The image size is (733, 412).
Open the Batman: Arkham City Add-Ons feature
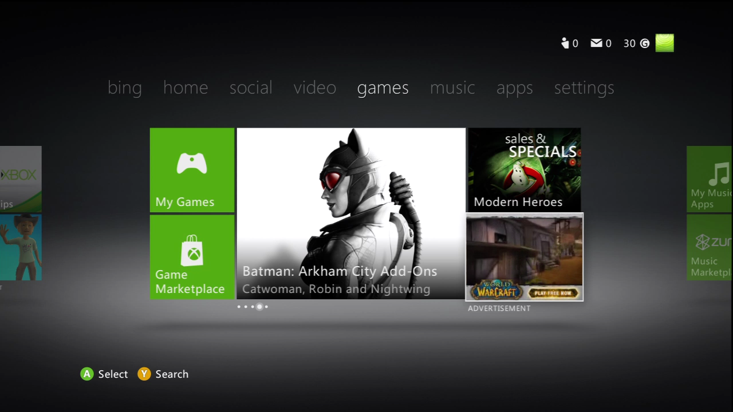tap(351, 213)
